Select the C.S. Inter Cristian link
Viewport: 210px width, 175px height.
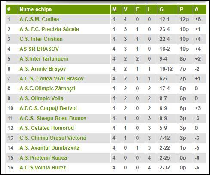point(41,39)
